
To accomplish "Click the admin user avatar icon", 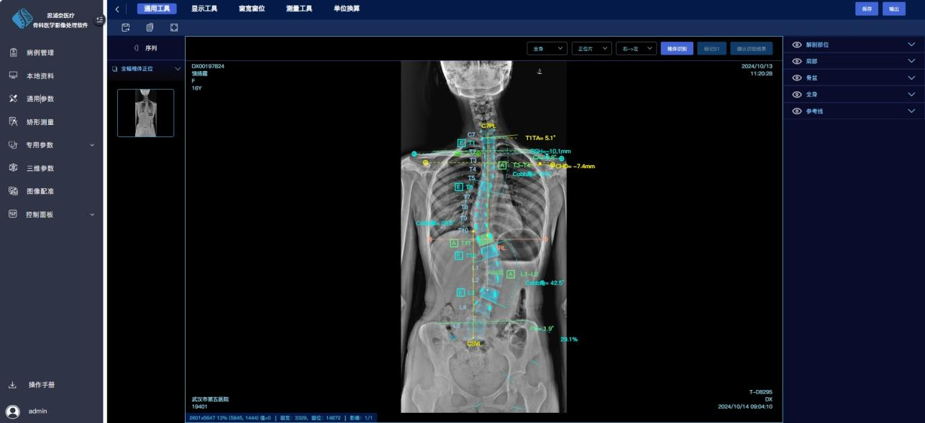I will pyautogui.click(x=13, y=412).
